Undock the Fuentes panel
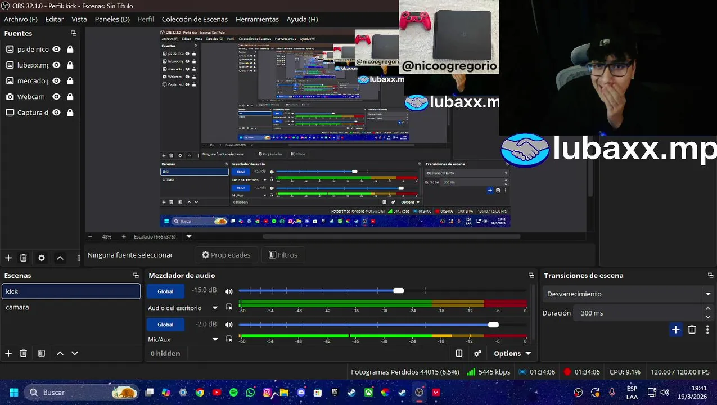This screenshot has height=405, width=717. point(74,33)
